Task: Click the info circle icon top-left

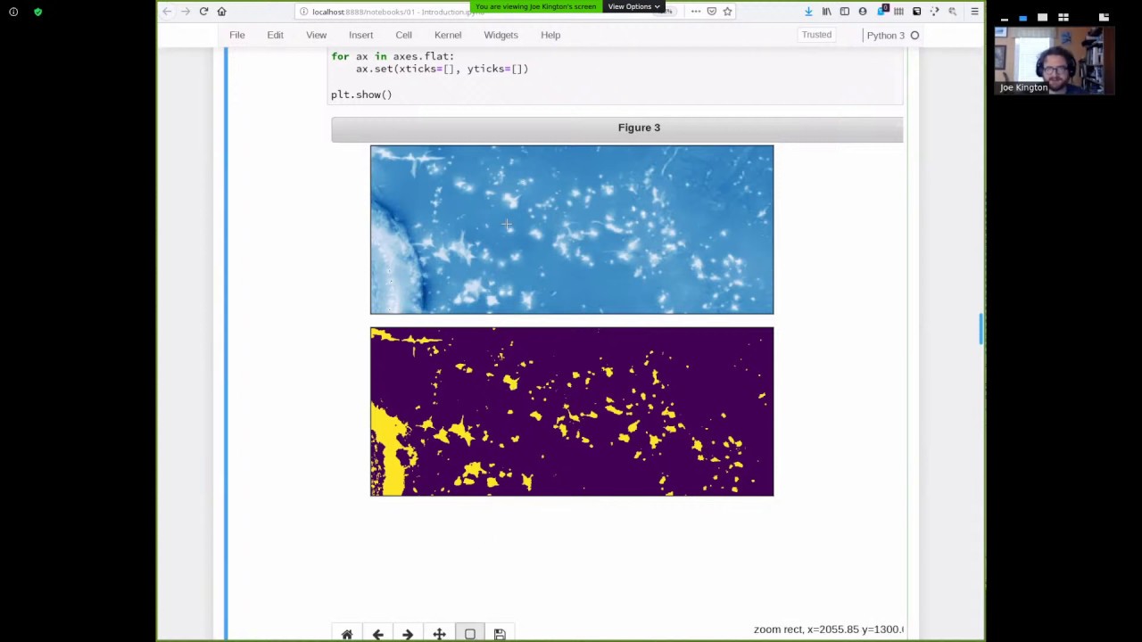Action: (x=13, y=12)
